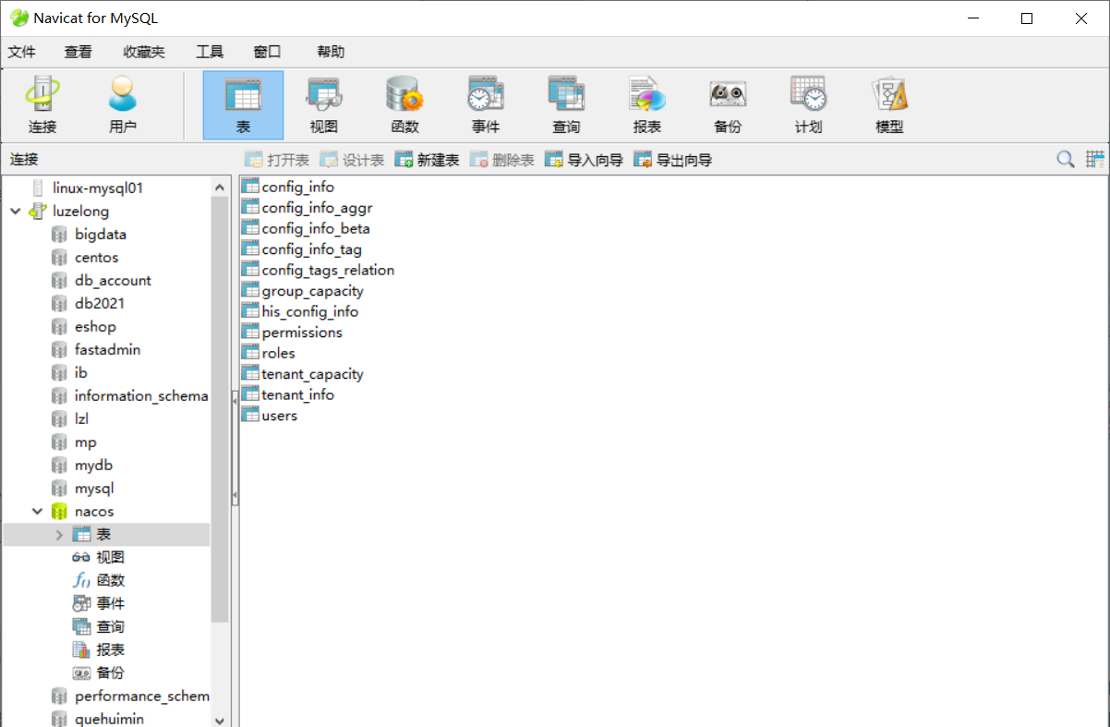Click the bigdata database icon
This screenshot has height=727, width=1110.
59,235
